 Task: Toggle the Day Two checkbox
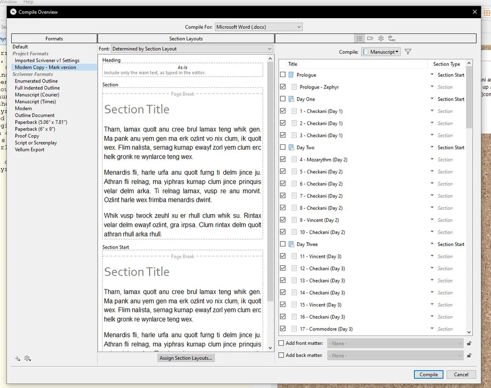point(283,147)
